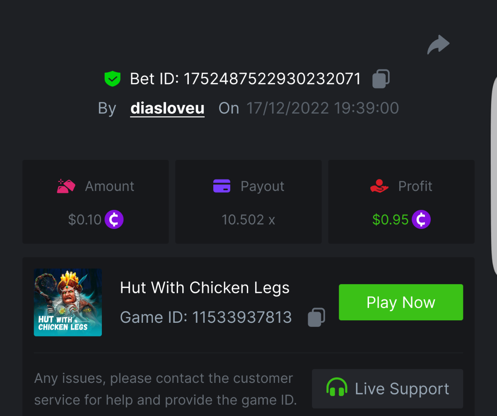Open diasloveu user profile link
This screenshot has width=497, height=416.
click(167, 108)
